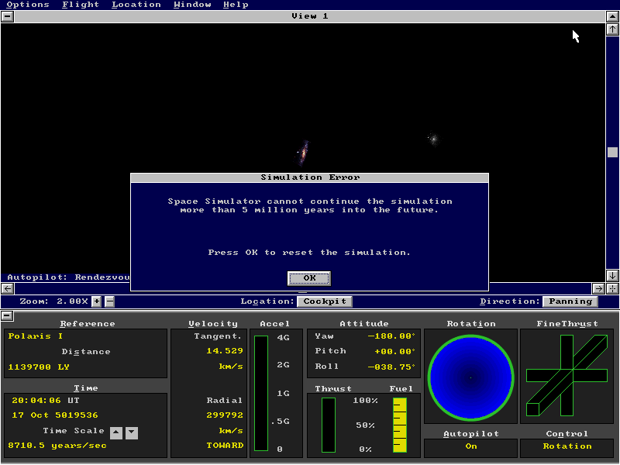Pan view up with the up arrow
Image resolution: width=620 pixels, height=465 pixels.
point(612,29)
